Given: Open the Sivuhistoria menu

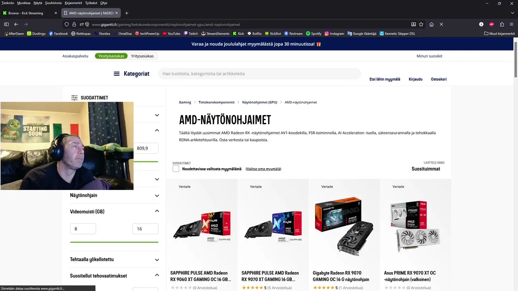Looking at the screenshot, I should click(53, 3).
